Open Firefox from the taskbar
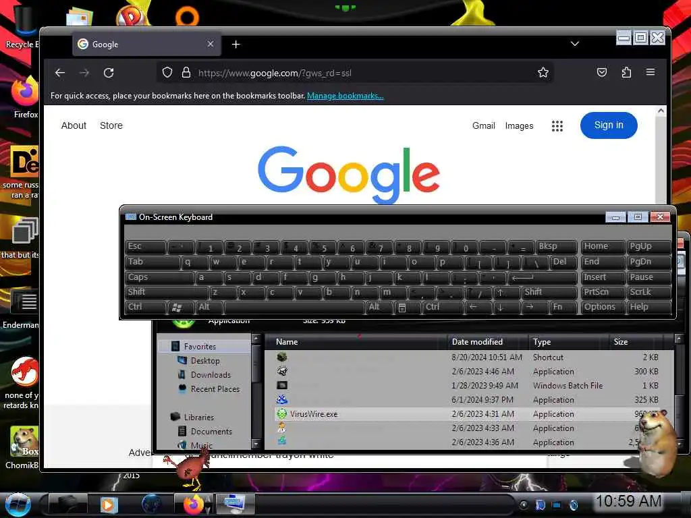691x518 pixels. tap(193, 505)
